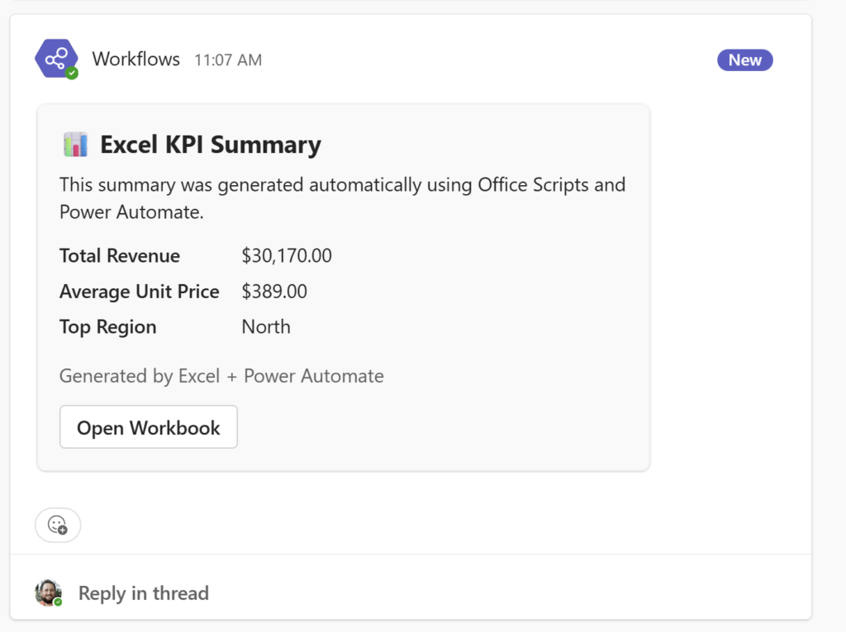Click the Generated by Excel + Power Automate footer

(x=221, y=377)
